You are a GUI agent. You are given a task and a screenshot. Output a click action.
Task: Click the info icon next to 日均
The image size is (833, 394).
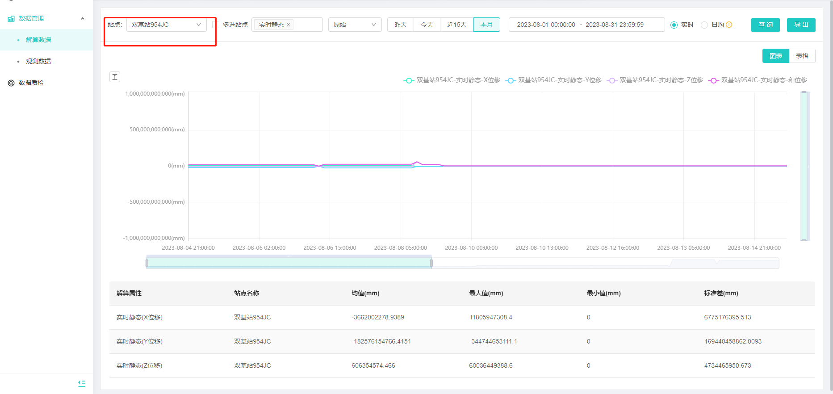click(x=729, y=25)
